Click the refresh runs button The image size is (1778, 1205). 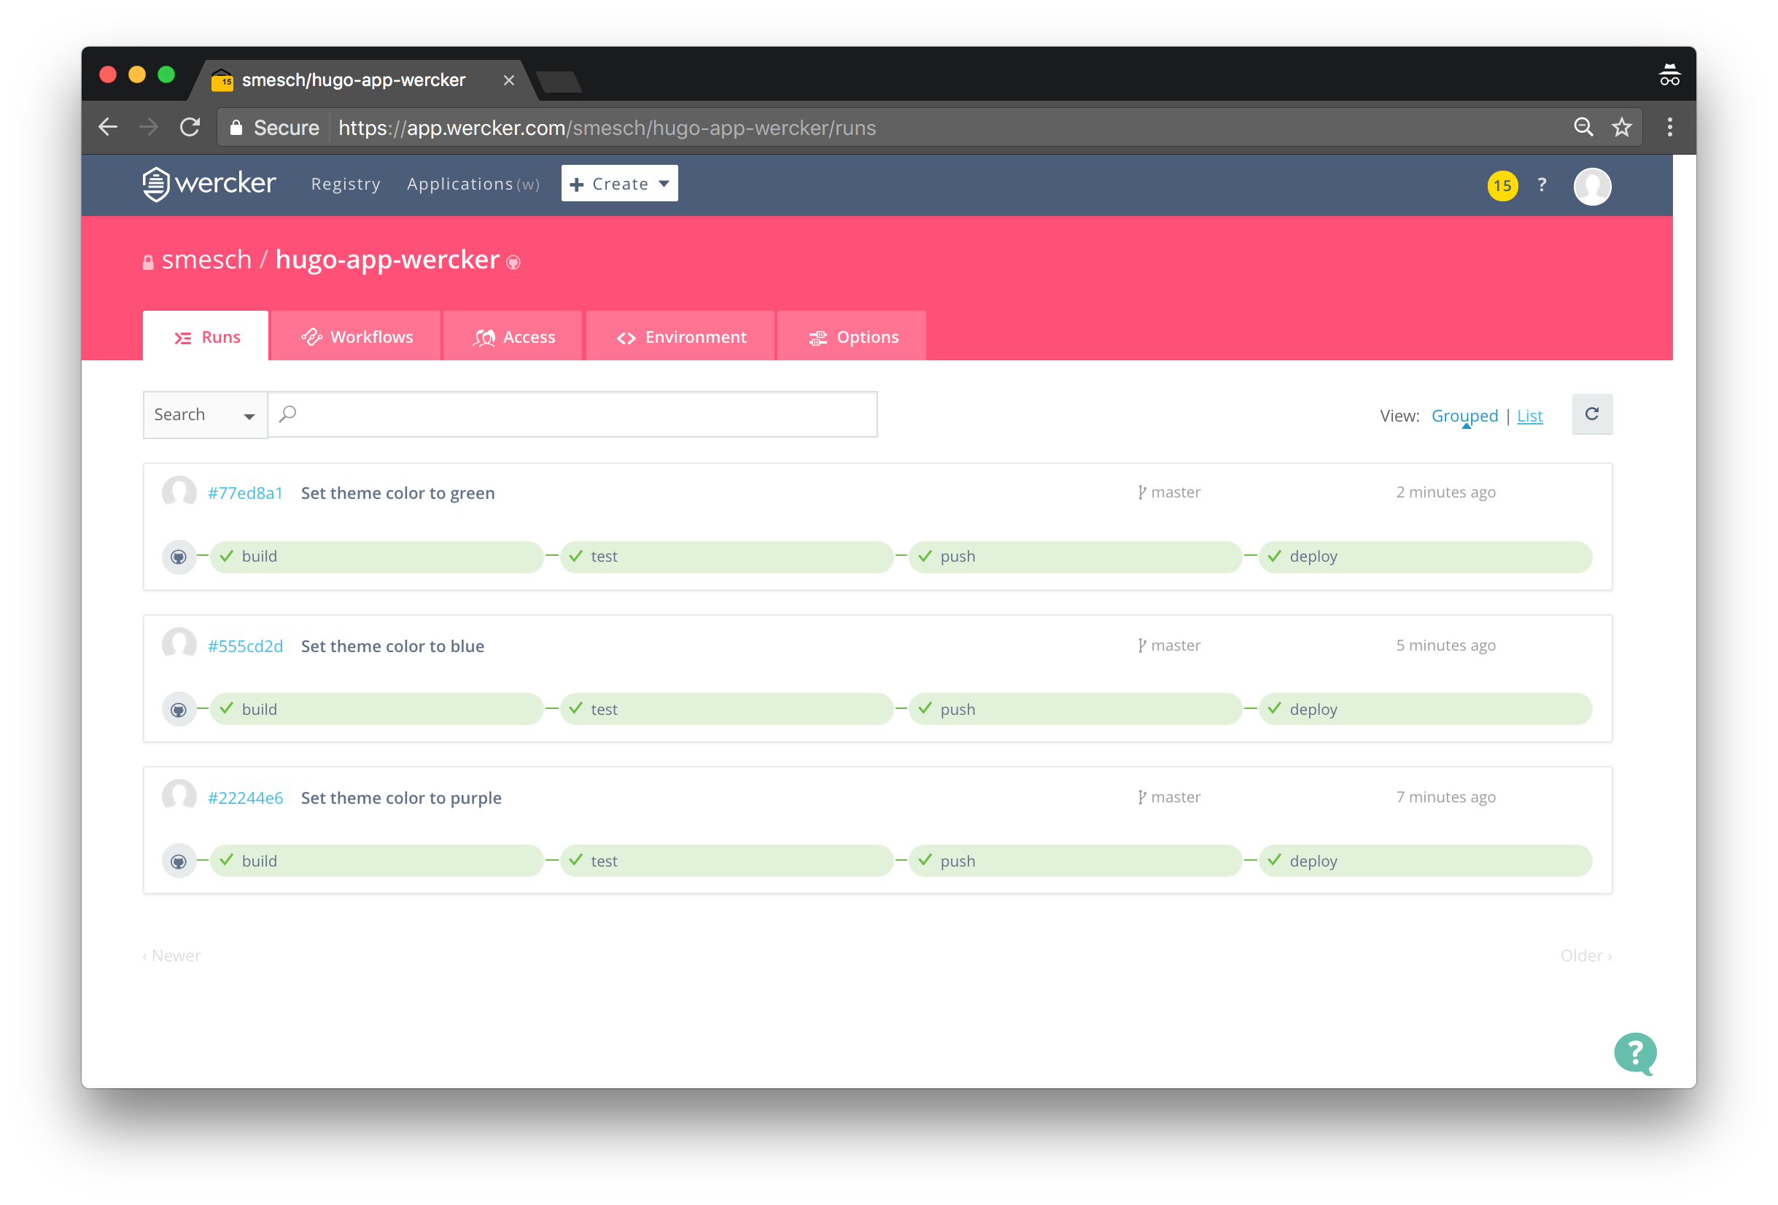(x=1591, y=413)
